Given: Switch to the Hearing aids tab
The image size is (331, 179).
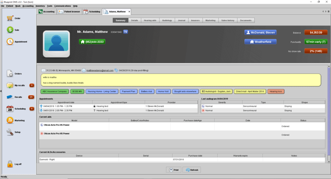Looking at the screenshot, I should click(150, 20).
